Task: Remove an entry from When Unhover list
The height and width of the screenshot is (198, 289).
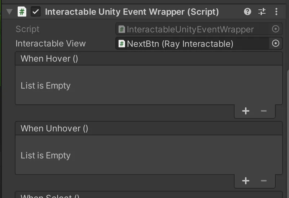Action: point(264,181)
